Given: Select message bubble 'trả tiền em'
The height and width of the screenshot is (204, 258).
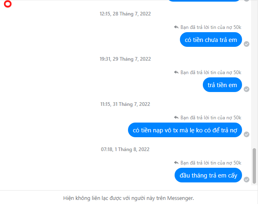Looking at the screenshot, I should tap(222, 85).
